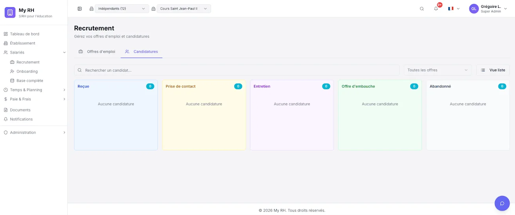Expand the Temps & Planning chevron
The width and height of the screenshot is (515, 215).
[x=64, y=90]
